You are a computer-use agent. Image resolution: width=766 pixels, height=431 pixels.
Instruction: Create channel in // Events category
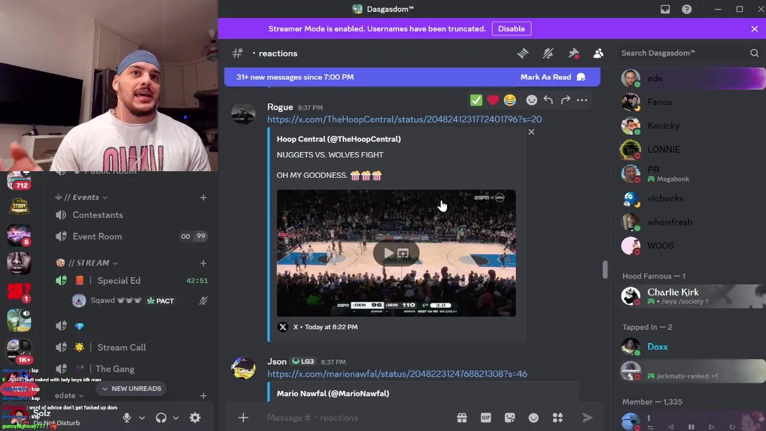point(203,197)
